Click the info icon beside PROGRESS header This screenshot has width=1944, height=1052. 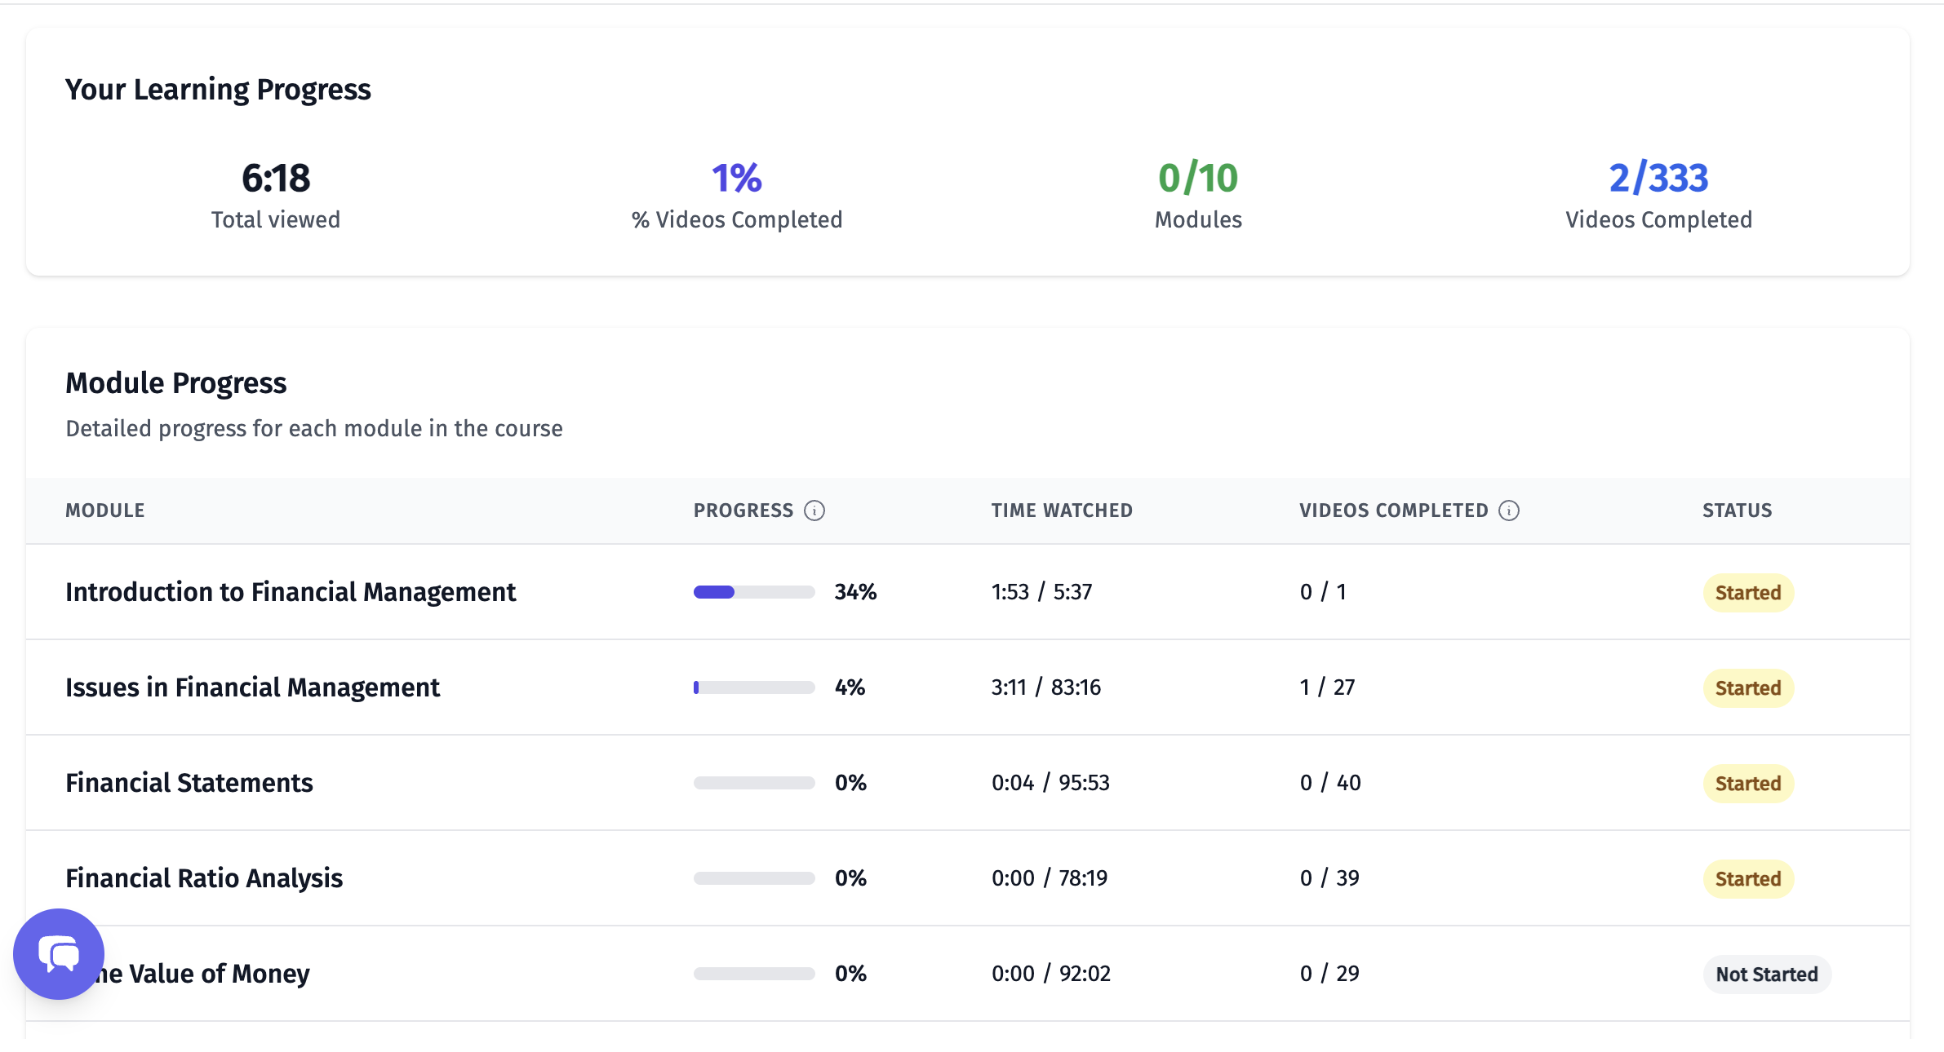814,511
